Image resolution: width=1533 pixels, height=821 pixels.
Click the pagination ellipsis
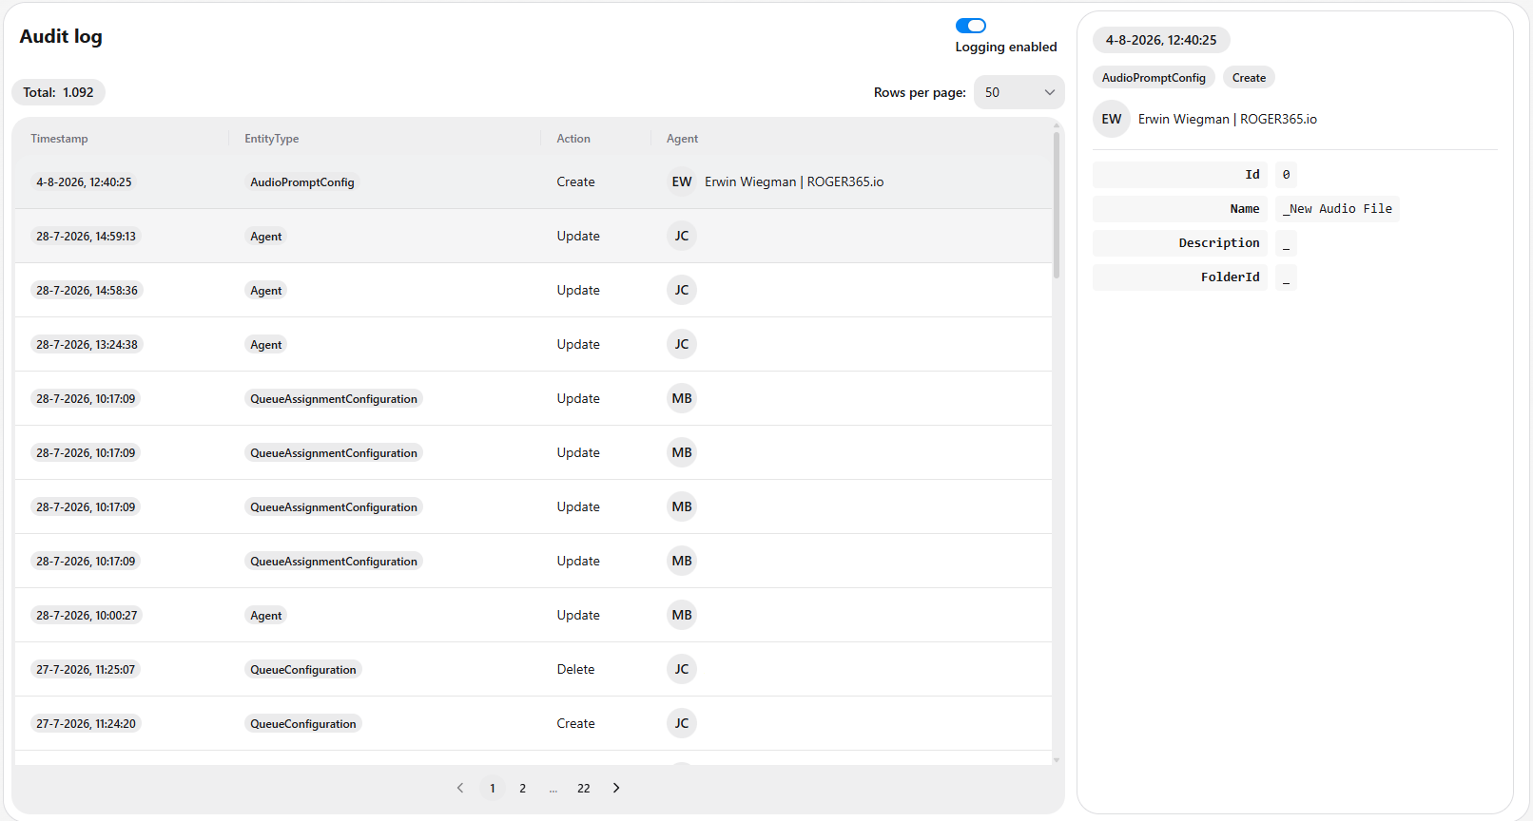[x=553, y=788]
